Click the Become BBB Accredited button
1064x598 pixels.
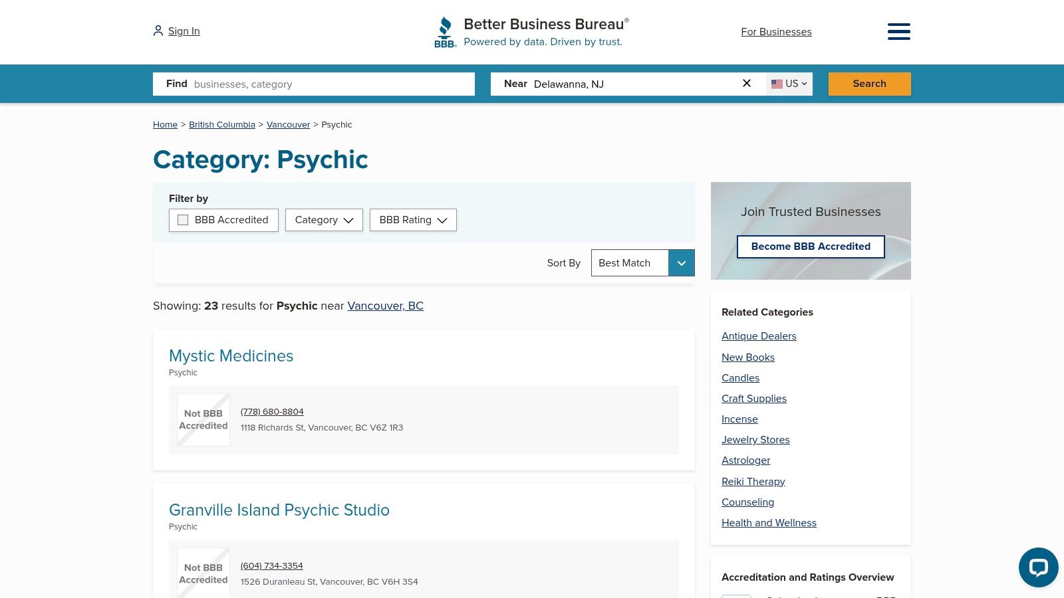point(811,247)
